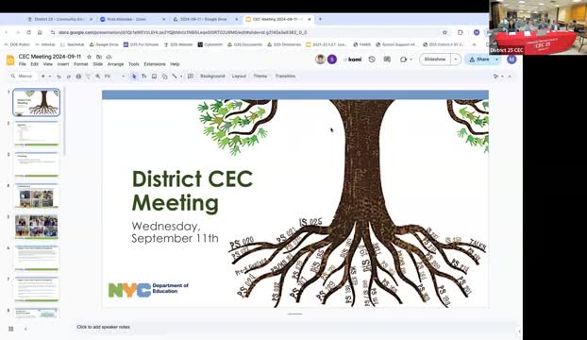Select the Text box tool
The image size is (587, 340).
tap(144, 76)
